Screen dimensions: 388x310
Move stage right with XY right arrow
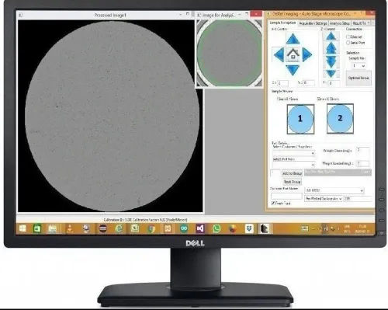pos(307,54)
